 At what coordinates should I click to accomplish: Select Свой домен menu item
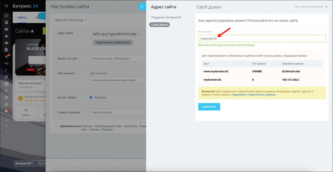click(x=159, y=25)
